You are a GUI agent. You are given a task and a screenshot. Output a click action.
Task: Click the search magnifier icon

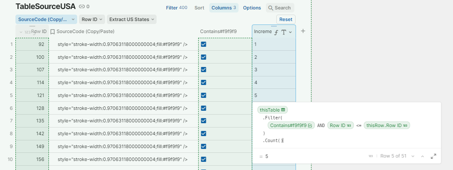pos(271,8)
